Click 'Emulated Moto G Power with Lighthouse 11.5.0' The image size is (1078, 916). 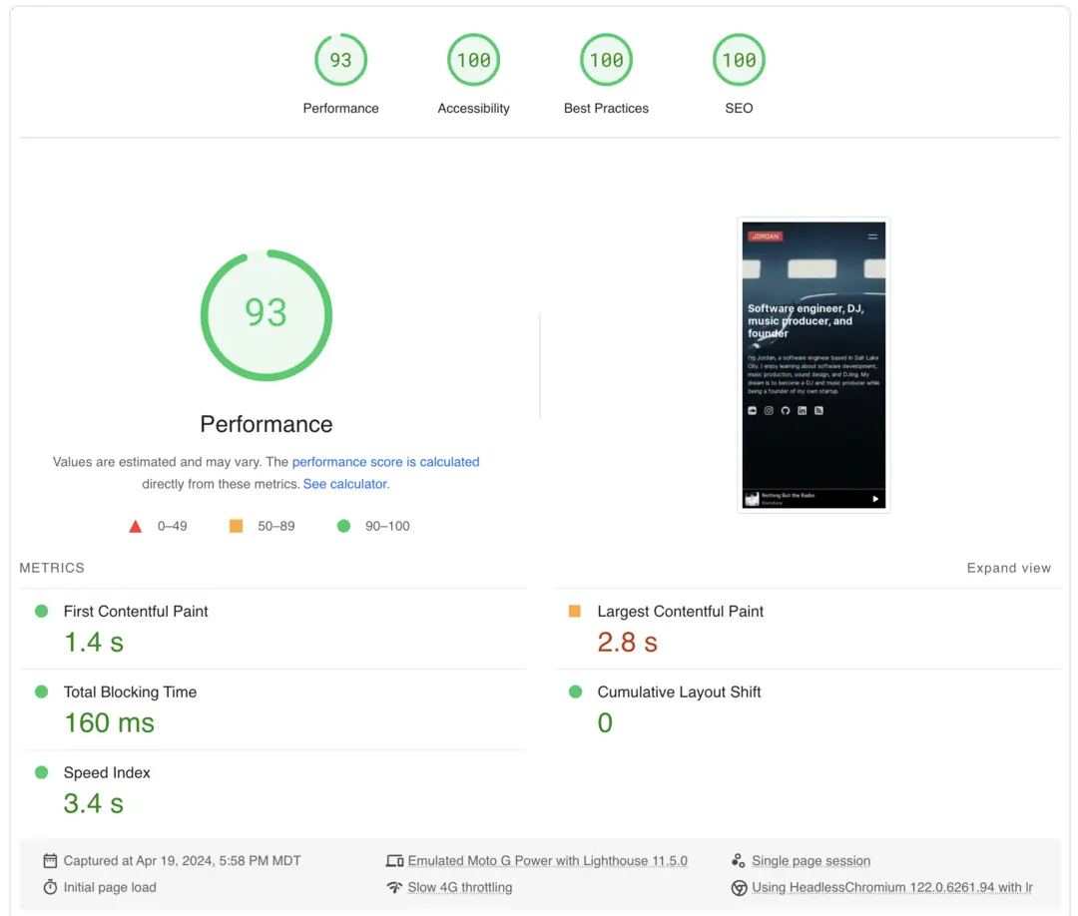(547, 860)
